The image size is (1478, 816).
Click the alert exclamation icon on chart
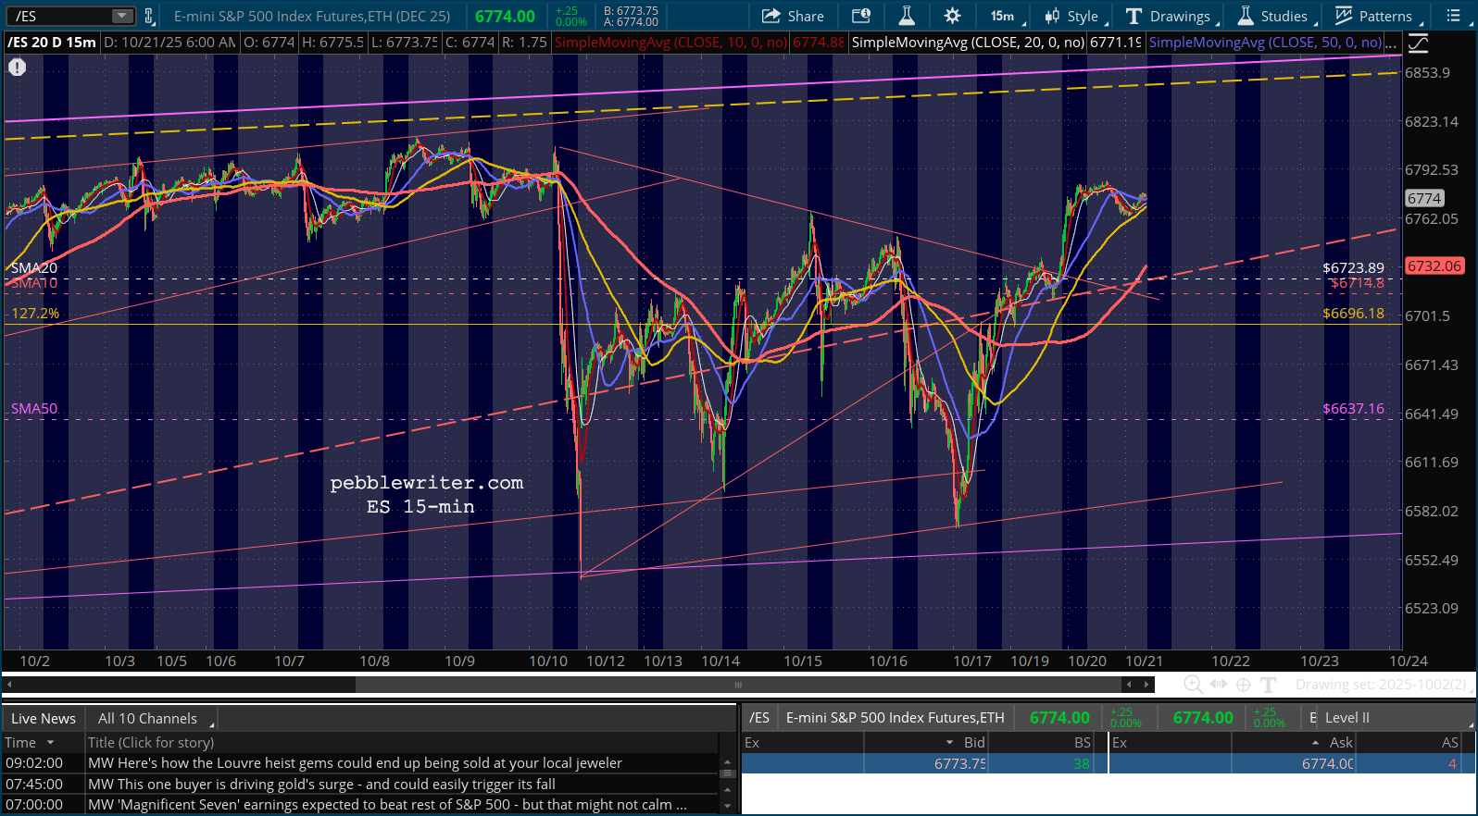pos(18,67)
